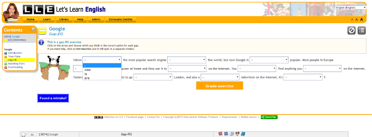Image resolution: width=372 pixels, height=137 pixels.
Task: Click the Mobile version footer link
Action: click(248, 117)
